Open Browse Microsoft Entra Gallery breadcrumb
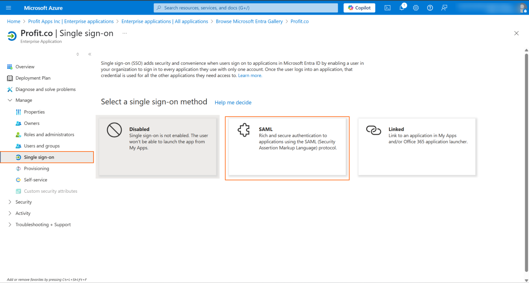The height and width of the screenshot is (283, 529). [x=249, y=21]
